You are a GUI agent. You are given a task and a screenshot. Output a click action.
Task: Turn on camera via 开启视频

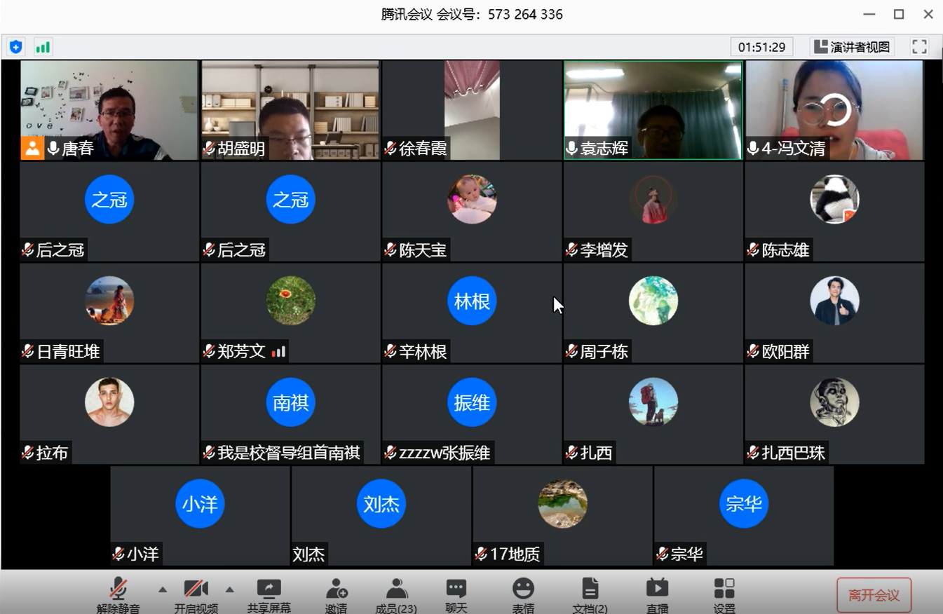[196, 594]
